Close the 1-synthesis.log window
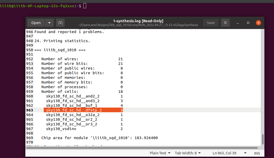Screen dimensions: 274x158 pyautogui.click(x=258, y=23)
